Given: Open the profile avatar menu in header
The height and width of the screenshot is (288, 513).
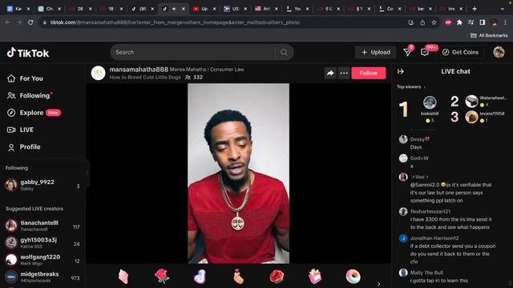Looking at the screenshot, I should [x=499, y=52].
